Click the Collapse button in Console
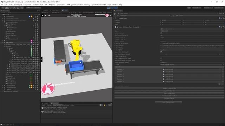Screen dimensions: 225x126 point(49,105)
